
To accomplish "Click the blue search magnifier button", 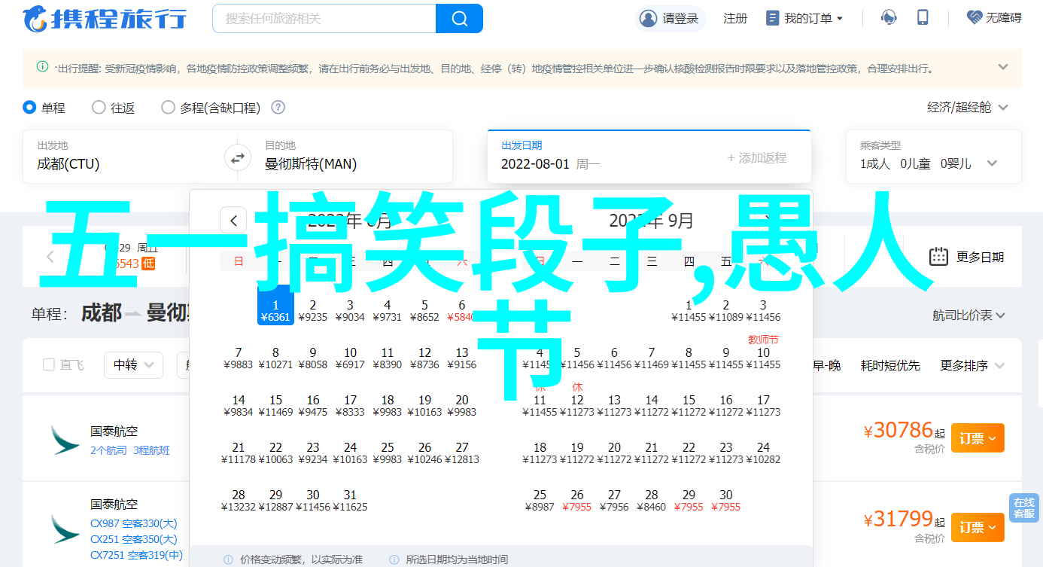I will coord(459,18).
